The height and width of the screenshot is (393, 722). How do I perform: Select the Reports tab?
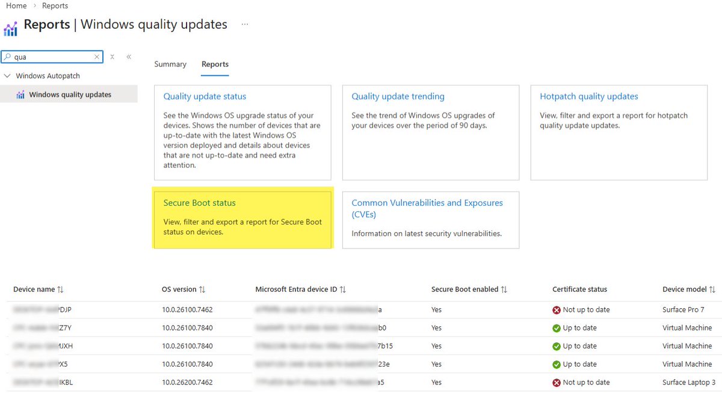[x=215, y=64]
